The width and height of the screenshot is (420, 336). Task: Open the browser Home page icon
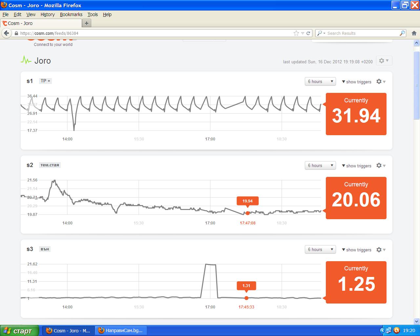point(414,33)
